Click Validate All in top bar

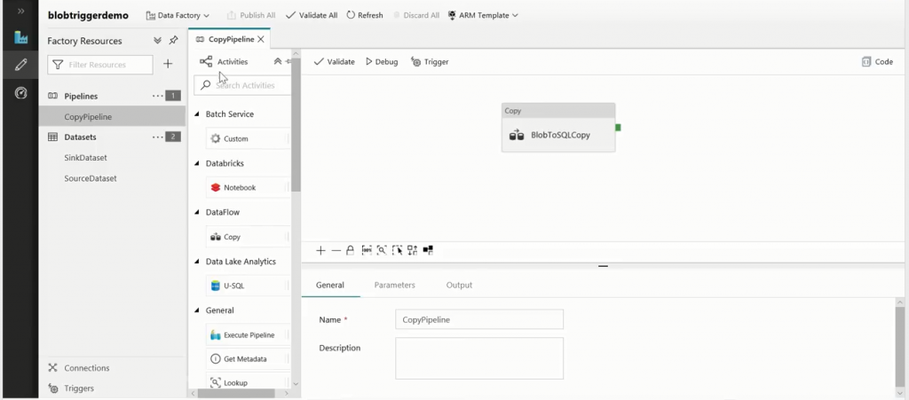[312, 16]
